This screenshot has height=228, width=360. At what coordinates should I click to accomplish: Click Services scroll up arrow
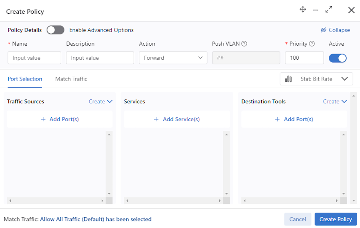226,135
